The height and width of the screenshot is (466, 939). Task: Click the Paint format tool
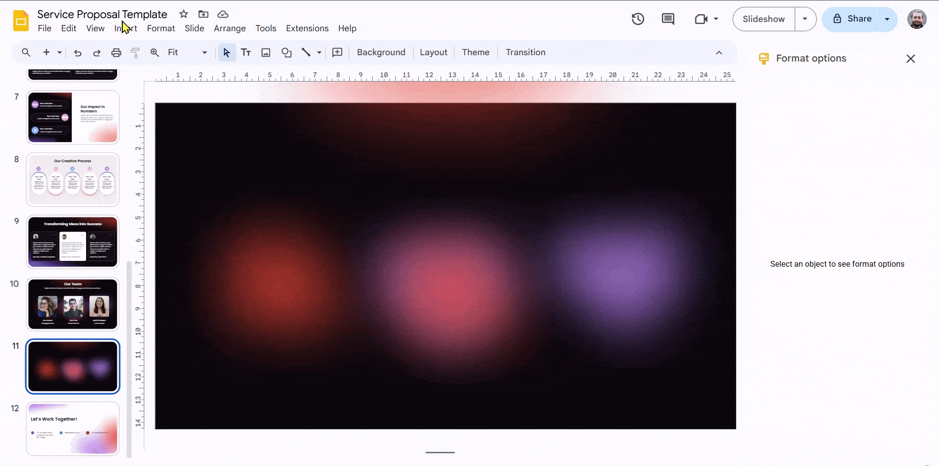135,52
